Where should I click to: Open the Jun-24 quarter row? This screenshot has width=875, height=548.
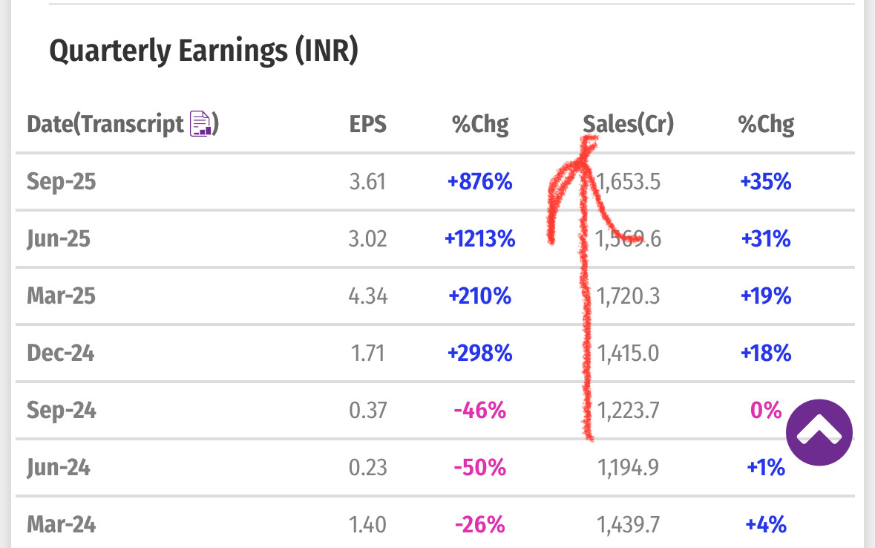[59, 468]
